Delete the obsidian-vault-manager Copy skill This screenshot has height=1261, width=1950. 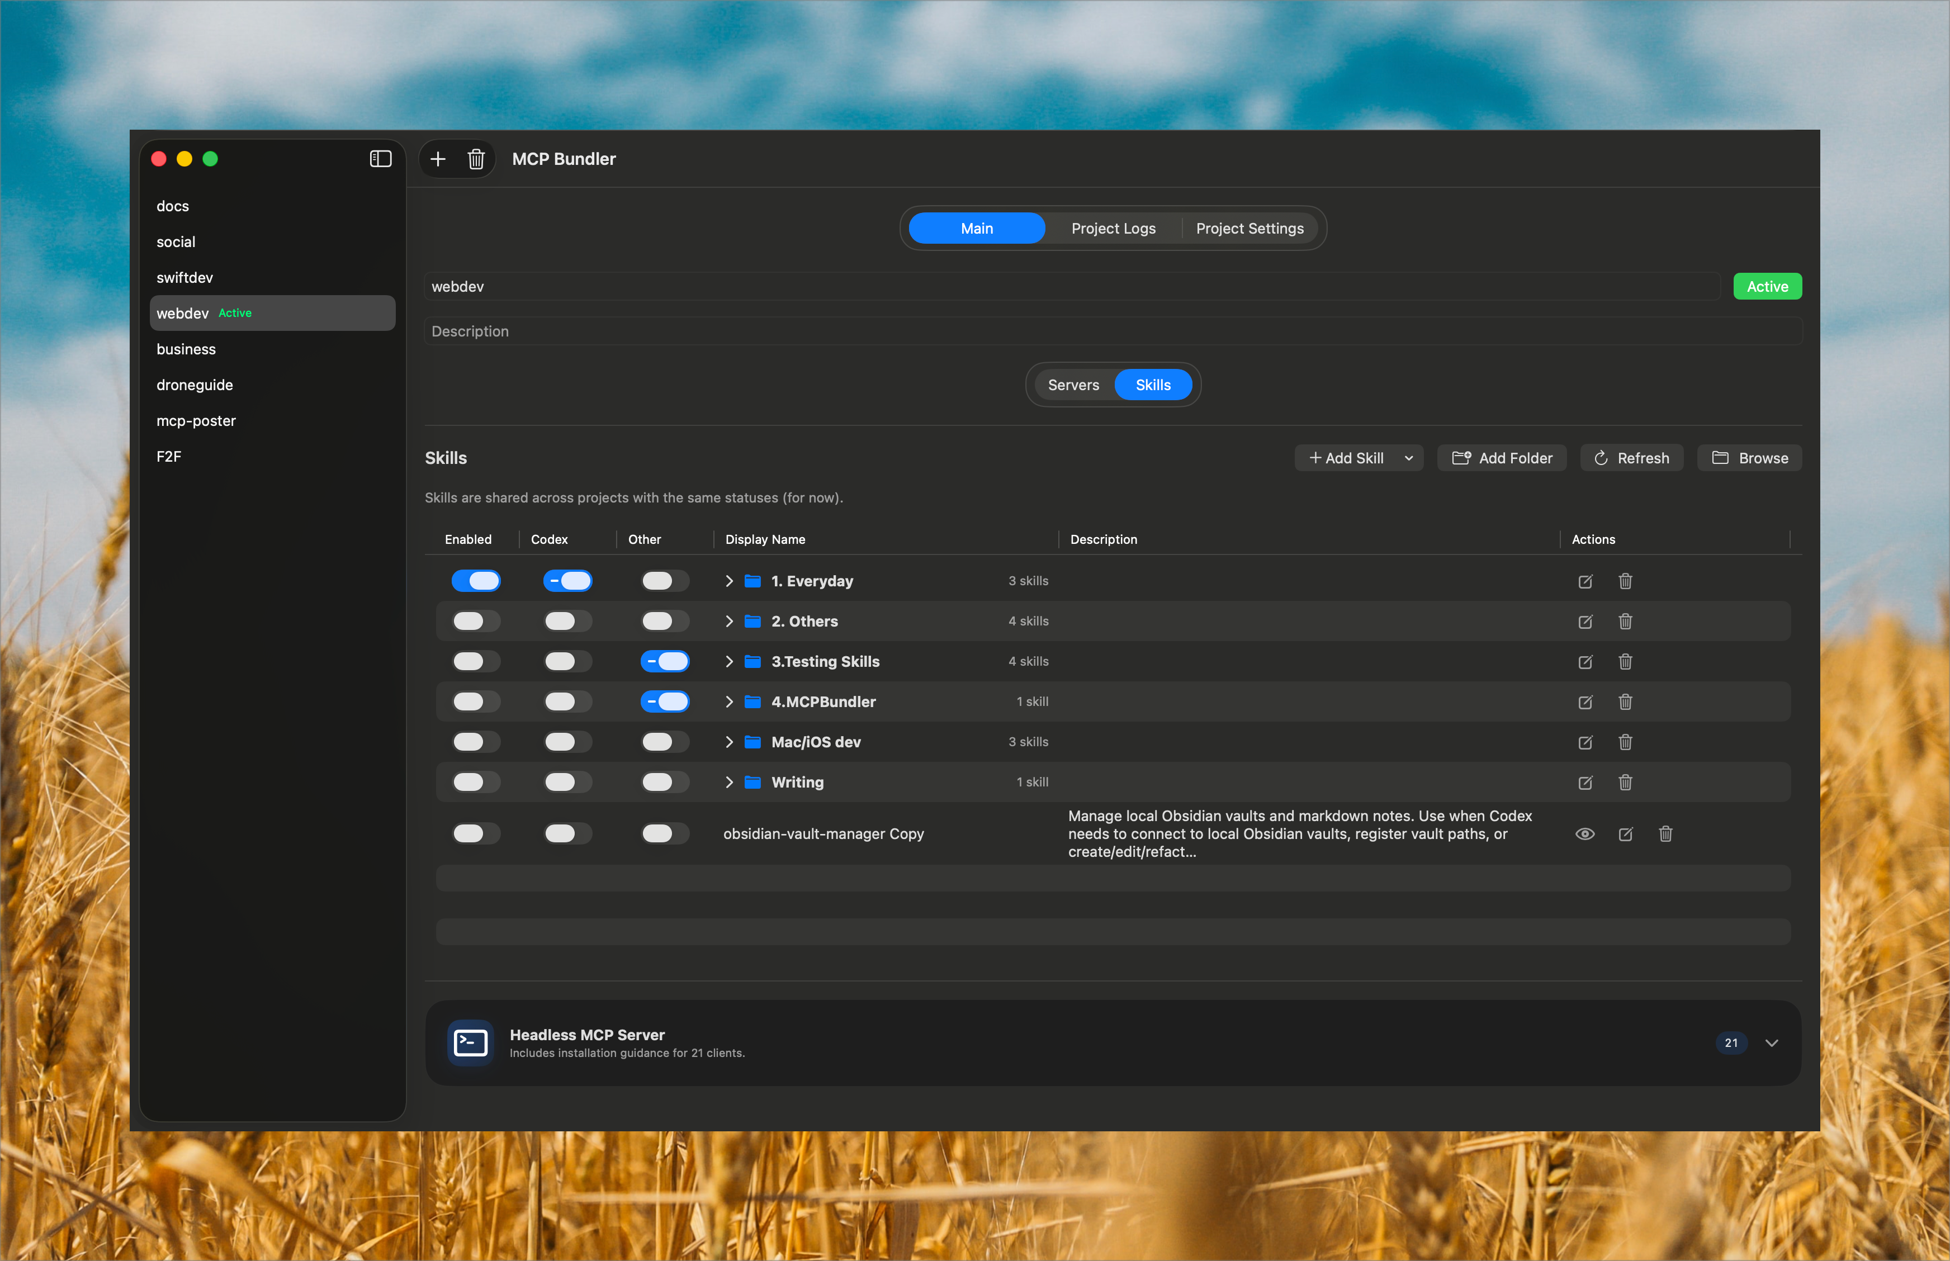pyautogui.click(x=1665, y=833)
